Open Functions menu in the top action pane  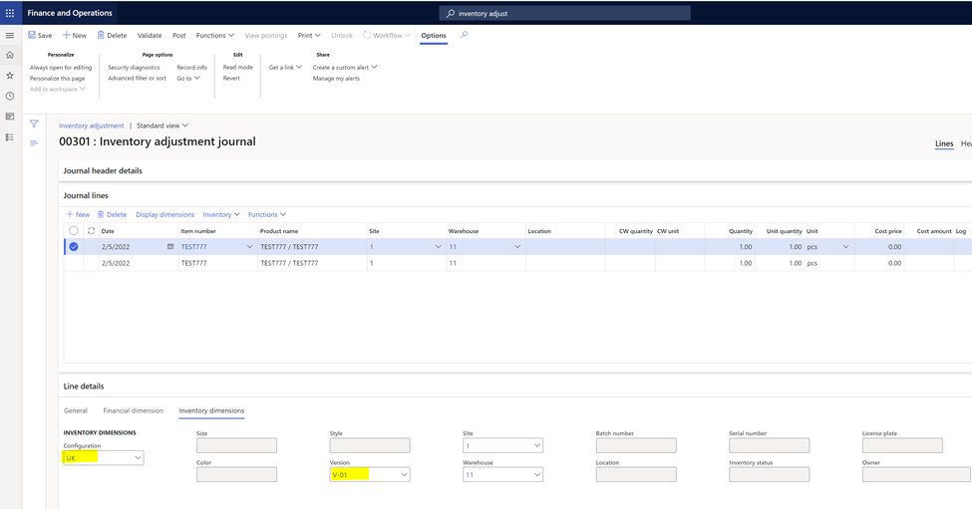pos(215,35)
